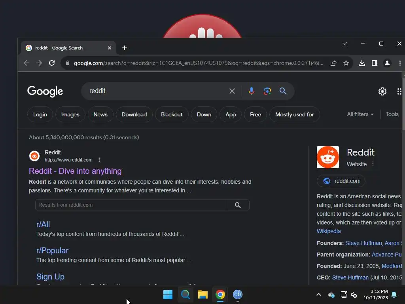Open the Windows Start button

point(168,294)
